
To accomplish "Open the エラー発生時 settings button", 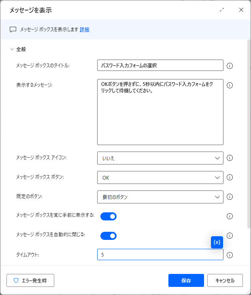I will (x=30, y=280).
